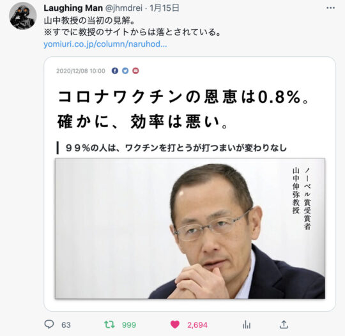
Task: Open the three-dot more options menu
Action: [330, 8]
